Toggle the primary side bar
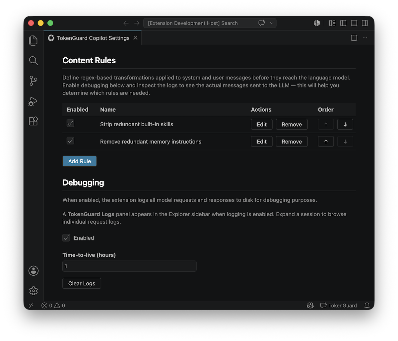The height and width of the screenshot is (341, 398). 343,23
